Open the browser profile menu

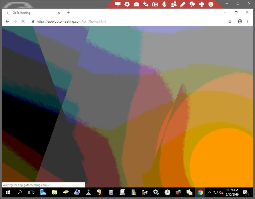click(x=240, y=22)
